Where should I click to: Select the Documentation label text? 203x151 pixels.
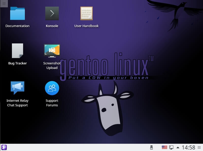(18, 26)
